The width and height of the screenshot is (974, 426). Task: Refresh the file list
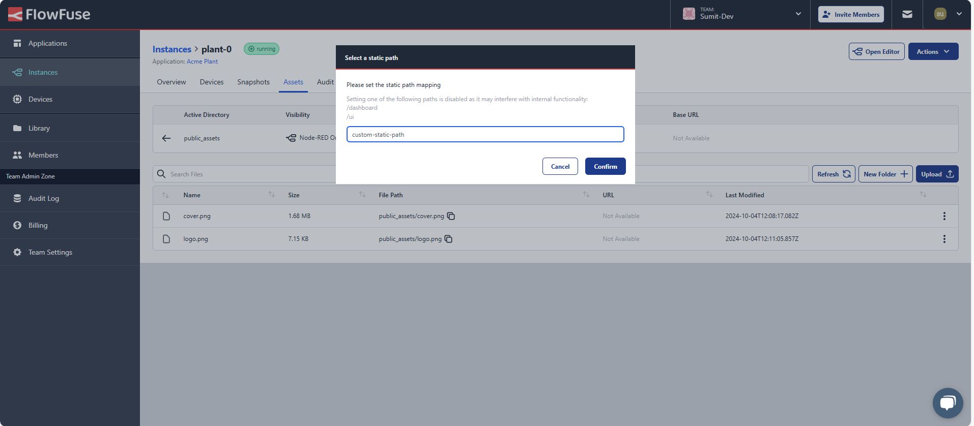coord(834,174)
